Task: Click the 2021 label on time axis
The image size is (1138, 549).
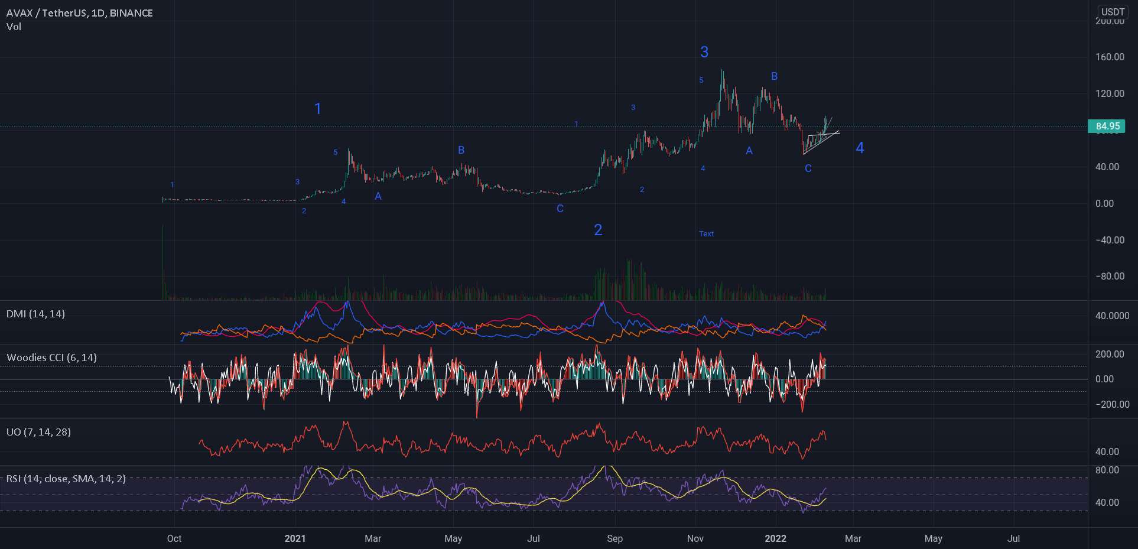Action: 295,538
